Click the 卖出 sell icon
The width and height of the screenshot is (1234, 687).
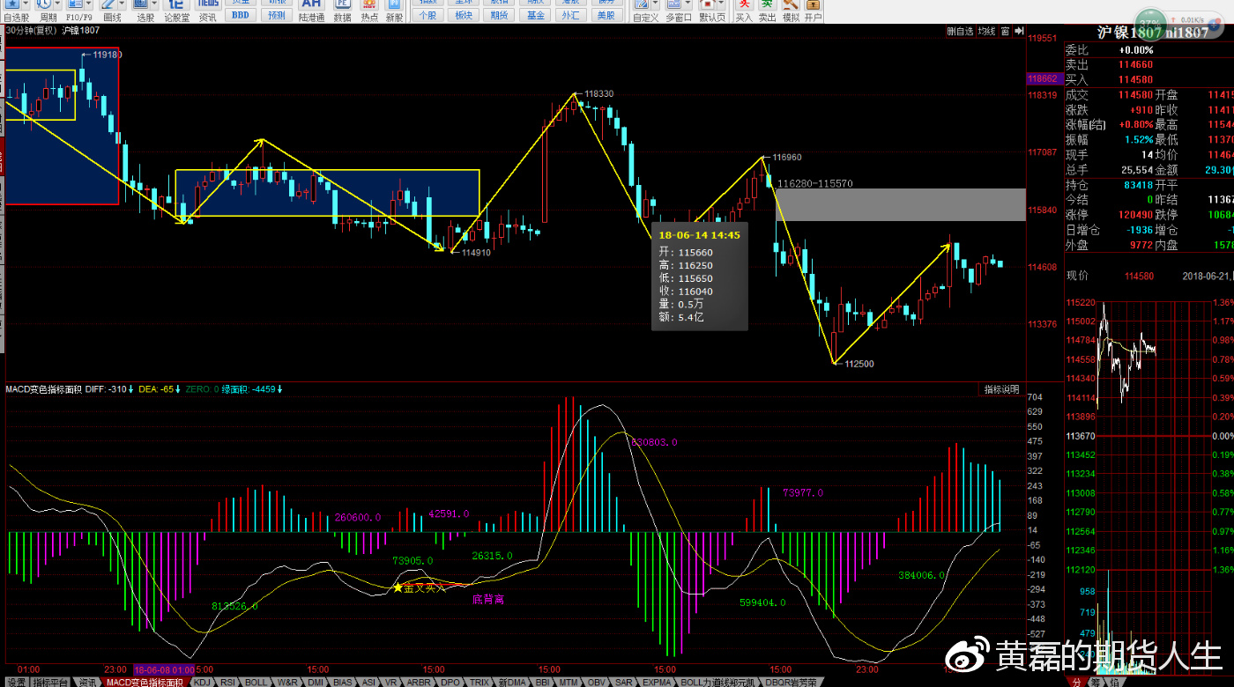pyautogui.click(x=767, y=5)
